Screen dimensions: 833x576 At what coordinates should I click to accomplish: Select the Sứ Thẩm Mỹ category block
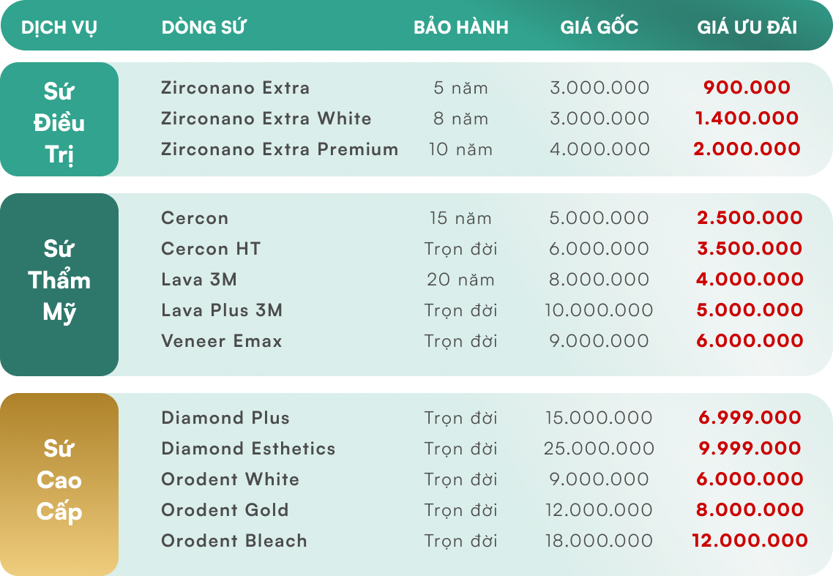(59, 284)
